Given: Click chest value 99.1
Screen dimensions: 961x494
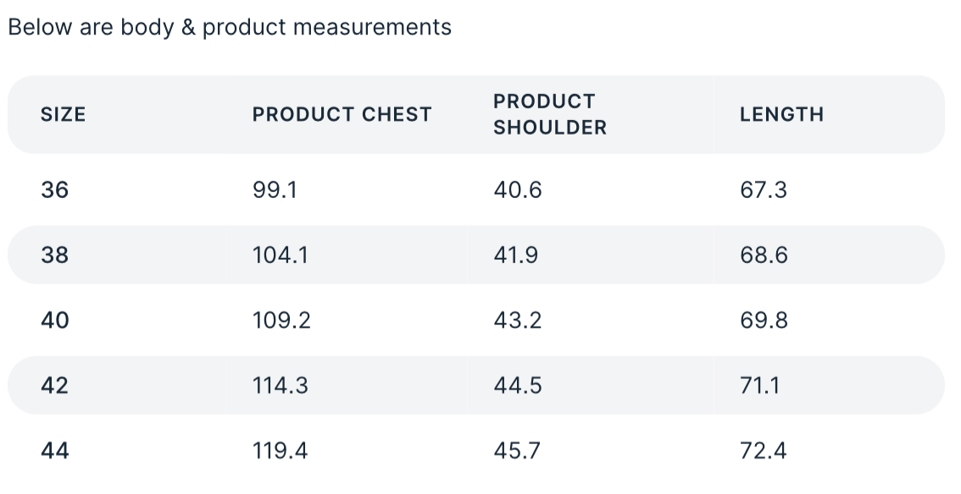Looking at the screenshot, I should 275,189.
